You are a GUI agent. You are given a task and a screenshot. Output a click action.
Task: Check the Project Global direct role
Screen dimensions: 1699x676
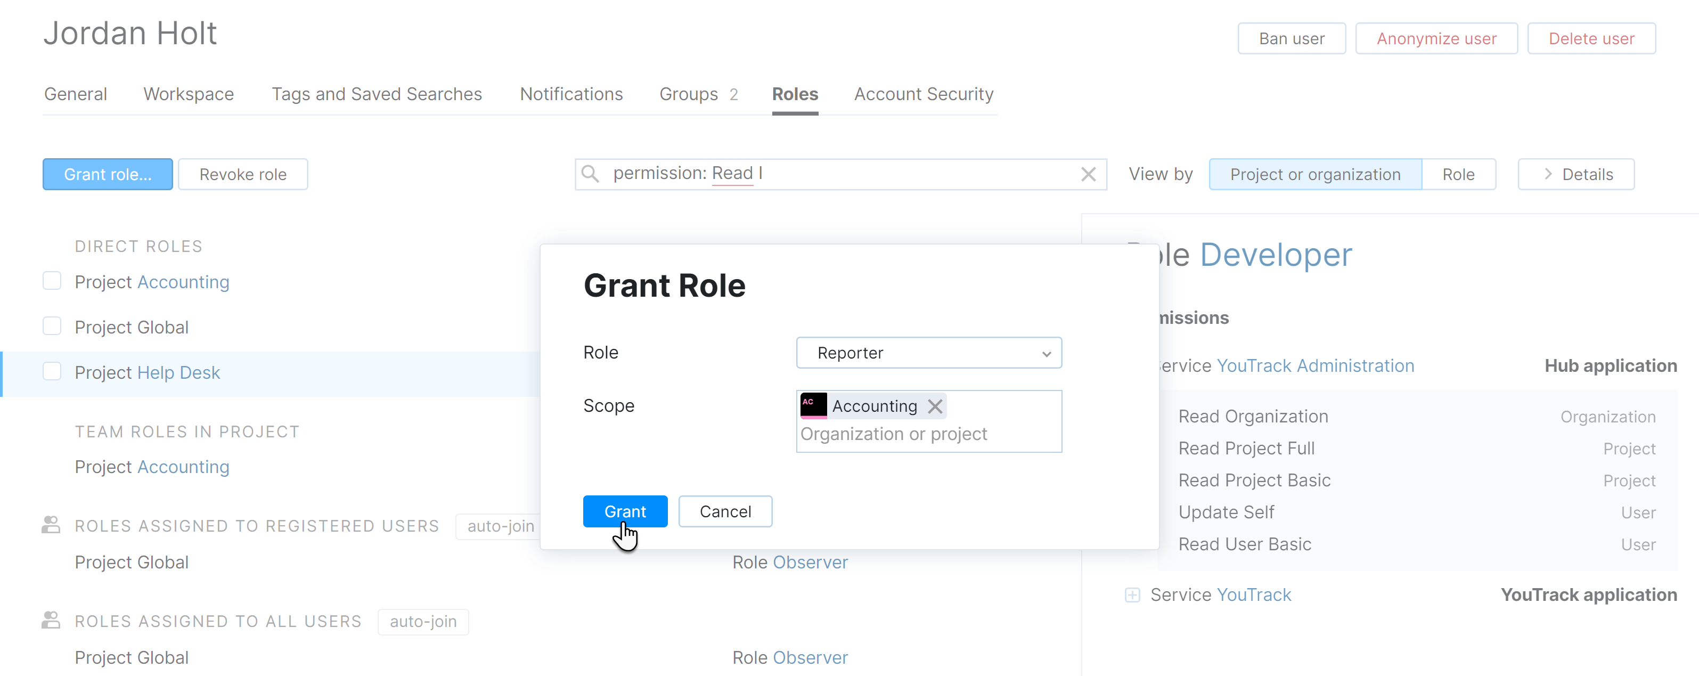tap(52, 327)
